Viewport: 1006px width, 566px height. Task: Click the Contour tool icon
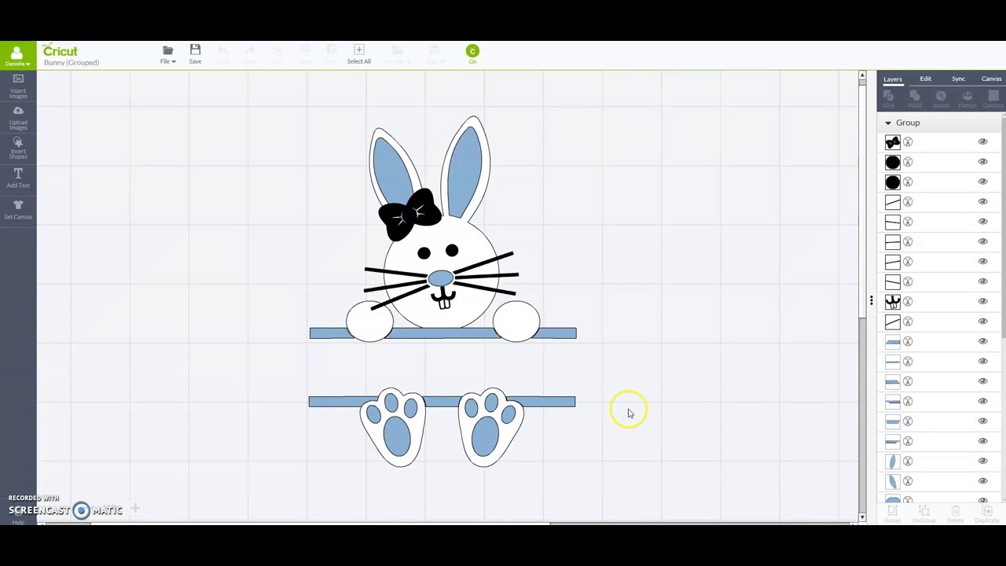[993, 98]
